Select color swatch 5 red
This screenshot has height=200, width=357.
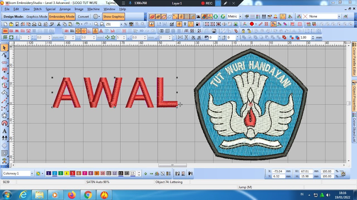coord(73,174)
